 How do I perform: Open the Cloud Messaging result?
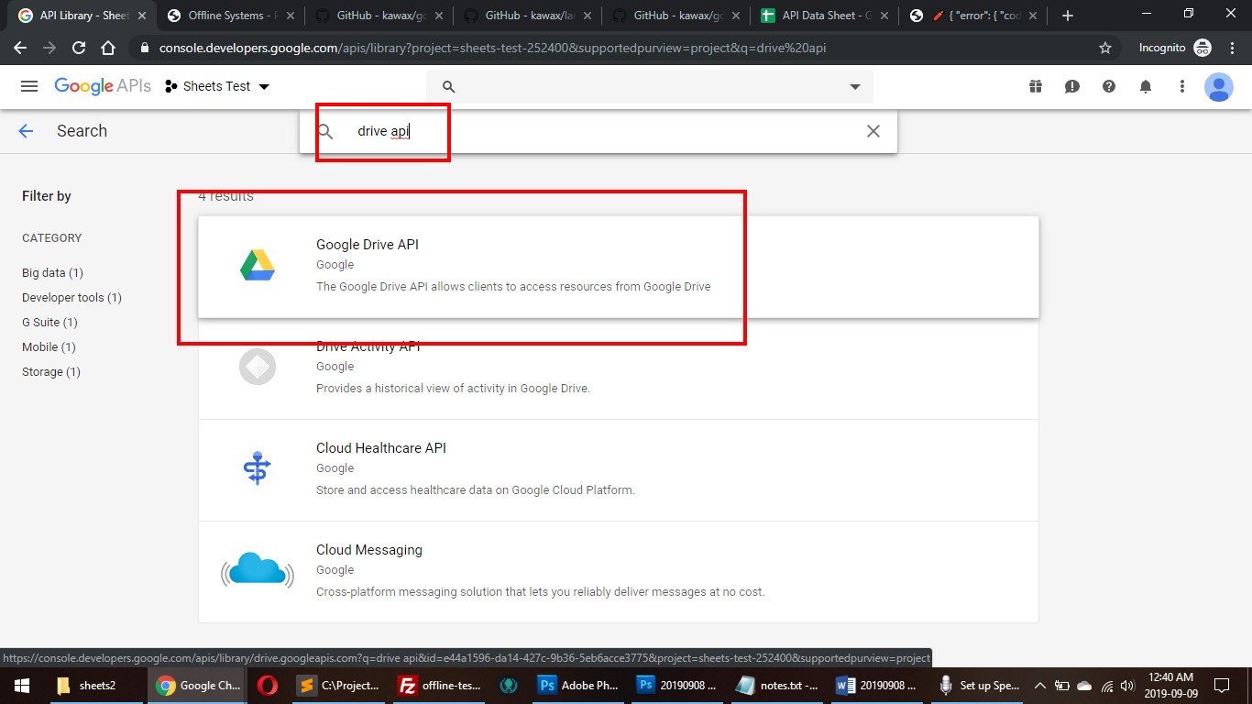[619, 572]
